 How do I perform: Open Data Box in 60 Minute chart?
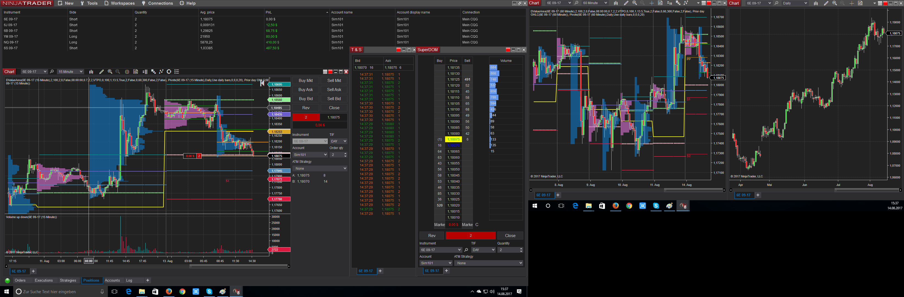click(x=660, y=3)
